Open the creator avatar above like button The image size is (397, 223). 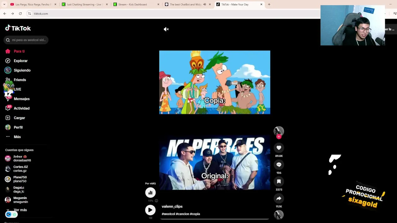pyautogui.click(x=279, y=131)
